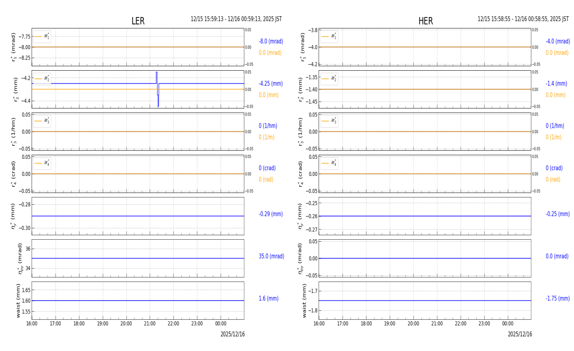574x351 pixels.
Task: Click the orange 0 (1/m) value for HER
Action: click(554, 137)
